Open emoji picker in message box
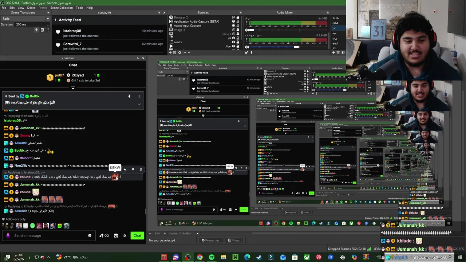466x262 pixels. tap(90, 235)
